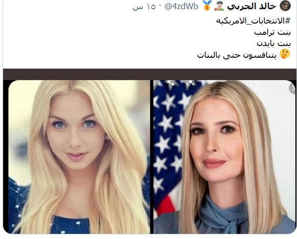The width and height of the screenshot is (297, 239).
Task: Open the tweet via its ١٥ س timestamp
Action: (145, 7)
